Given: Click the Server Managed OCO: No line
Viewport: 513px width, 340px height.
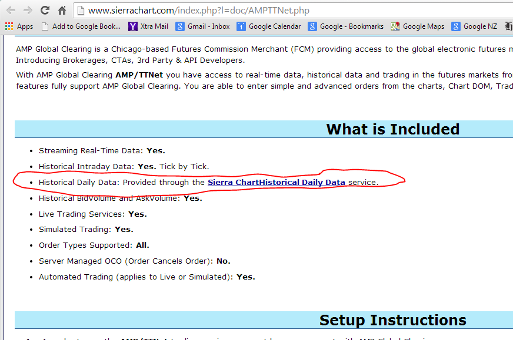Looking at the screenshot, I should 135,261.
